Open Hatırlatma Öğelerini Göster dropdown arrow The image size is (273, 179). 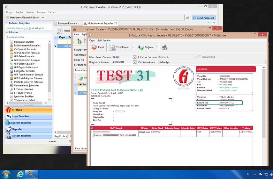(43, 18)
